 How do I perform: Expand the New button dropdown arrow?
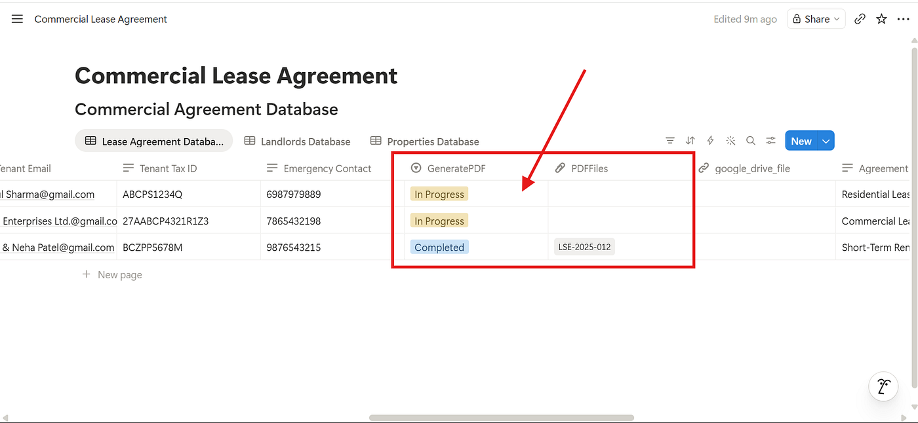coord(826,141)
